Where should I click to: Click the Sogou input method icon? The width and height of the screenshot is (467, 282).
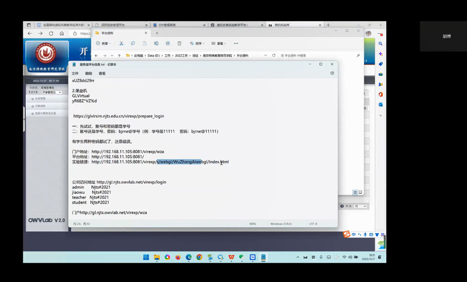[346, 234]
